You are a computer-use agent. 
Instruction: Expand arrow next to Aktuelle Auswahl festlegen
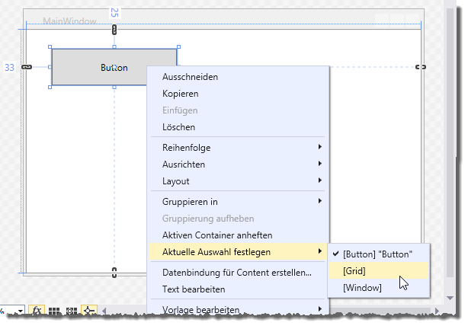[320, 251]
